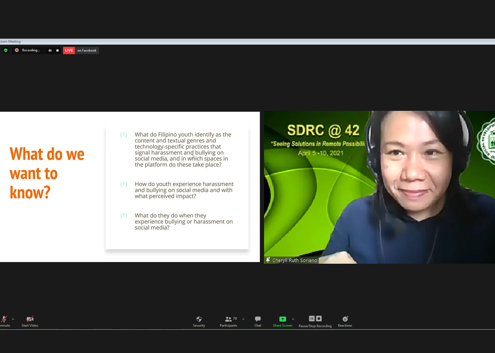Screen dimensions: 495x353
Task: Expand audio options arrow beside Unmute
Action: [x=13, y=319]
